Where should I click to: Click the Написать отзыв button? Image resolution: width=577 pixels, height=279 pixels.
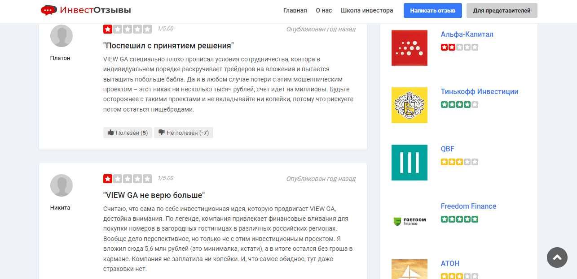pyautogui.click(x=432, y=11)
